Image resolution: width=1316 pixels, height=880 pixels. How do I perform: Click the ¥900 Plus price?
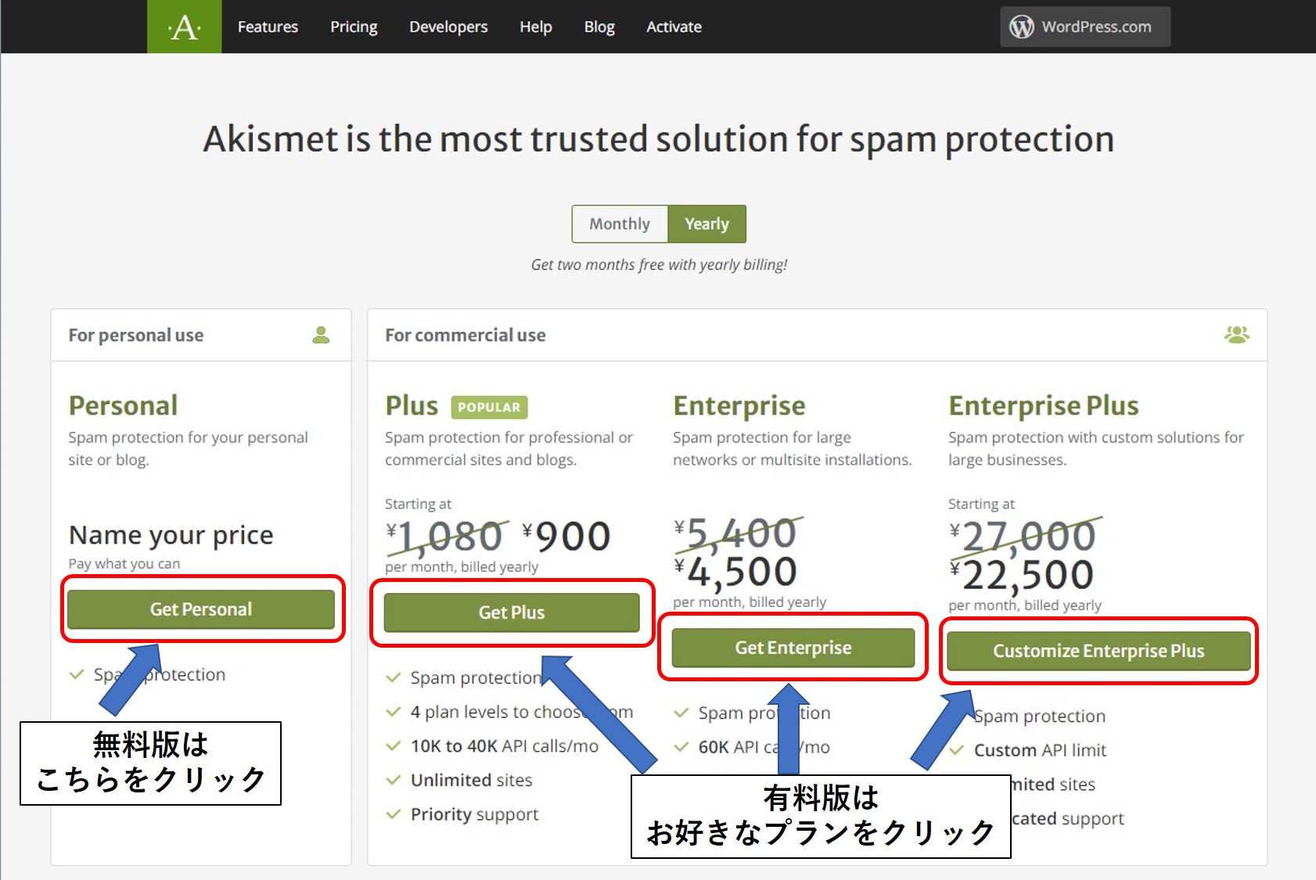(566, 536)
